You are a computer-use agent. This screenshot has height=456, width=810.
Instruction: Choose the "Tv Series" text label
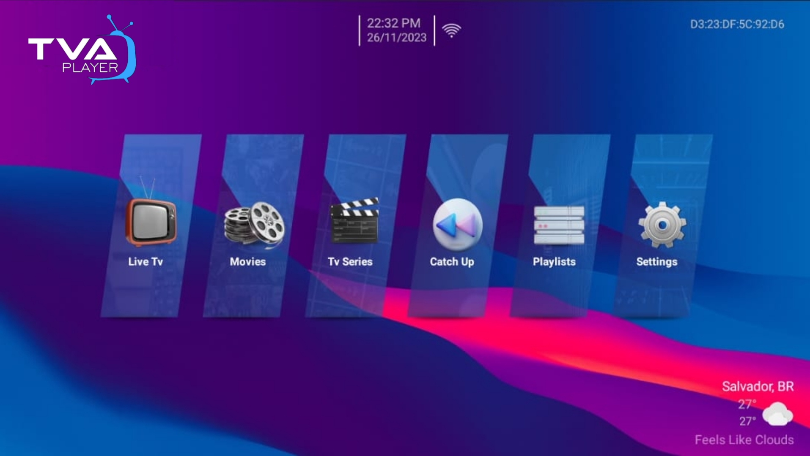click(x=350, y=262)
